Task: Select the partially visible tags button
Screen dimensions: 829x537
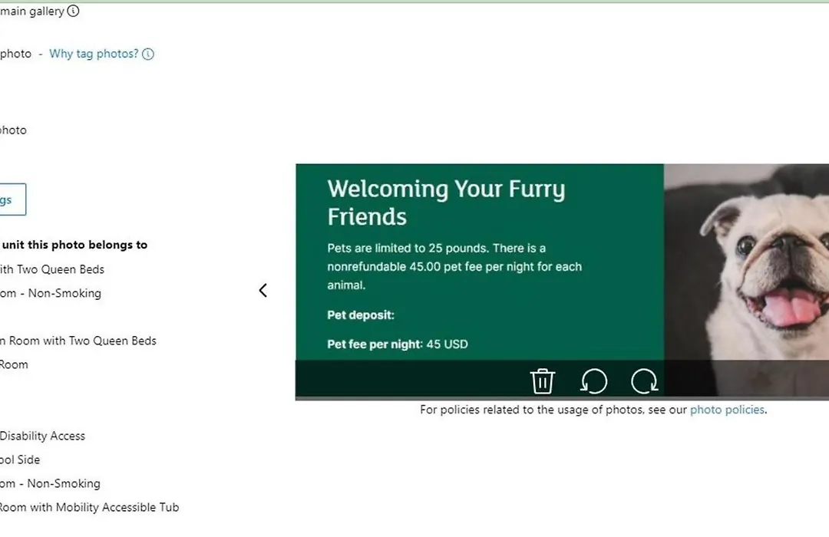Action: click(x=12, y=199)
